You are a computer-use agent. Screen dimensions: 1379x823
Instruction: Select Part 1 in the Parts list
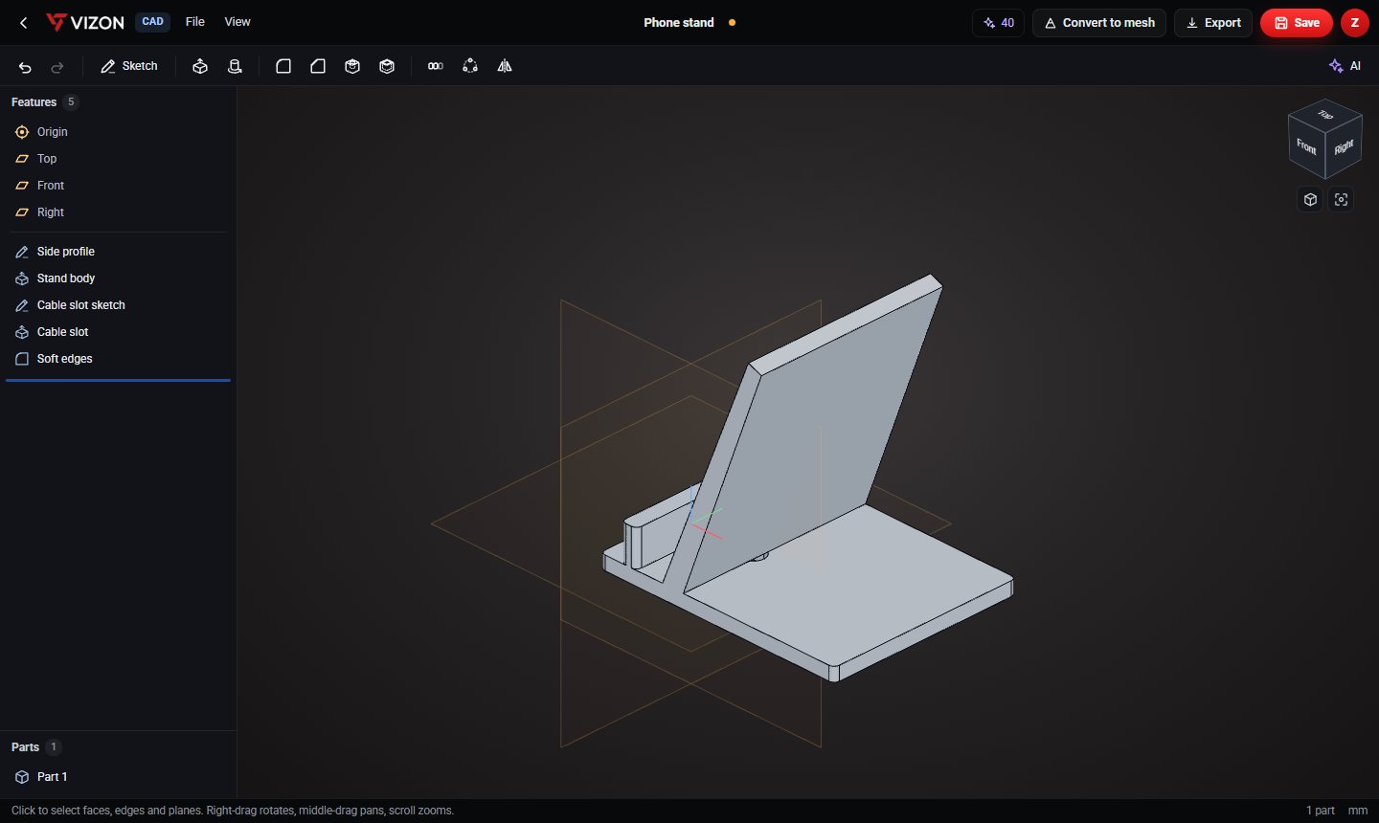click(119, 777)
